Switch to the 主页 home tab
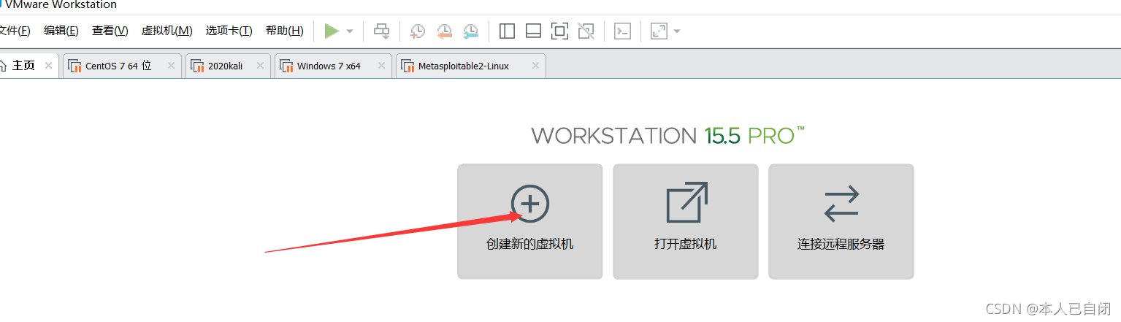The height and width of the screenshot is (322, 1121). pyautogui.click(x=23, y=66)
